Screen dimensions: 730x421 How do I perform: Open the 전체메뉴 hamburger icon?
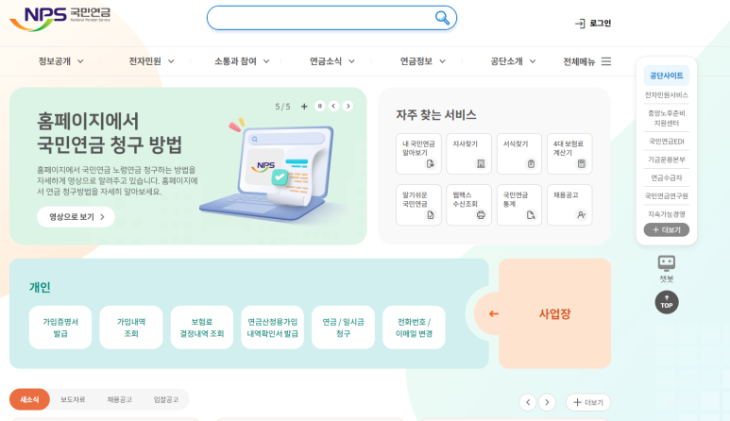605,61
